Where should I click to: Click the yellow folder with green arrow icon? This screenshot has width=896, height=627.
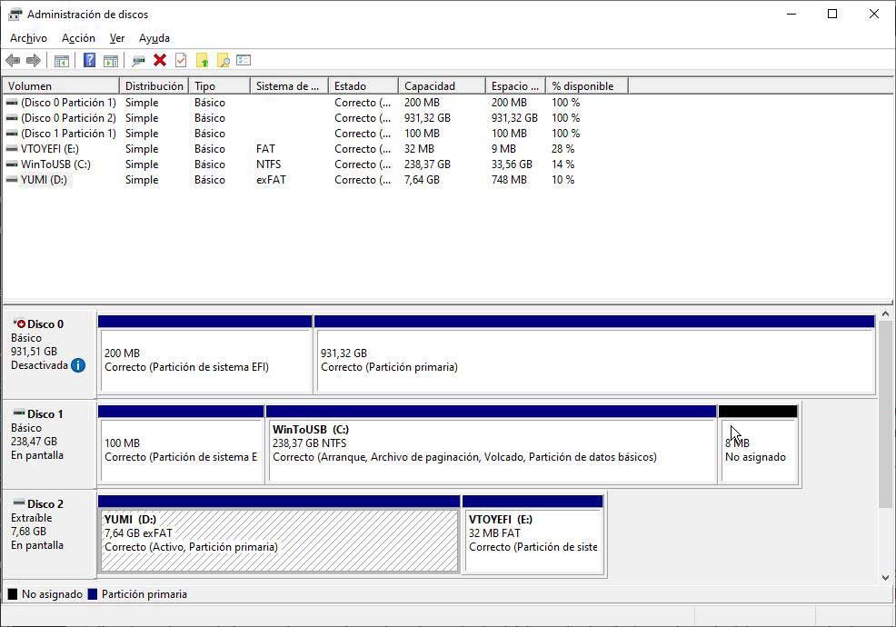[203, 60]
